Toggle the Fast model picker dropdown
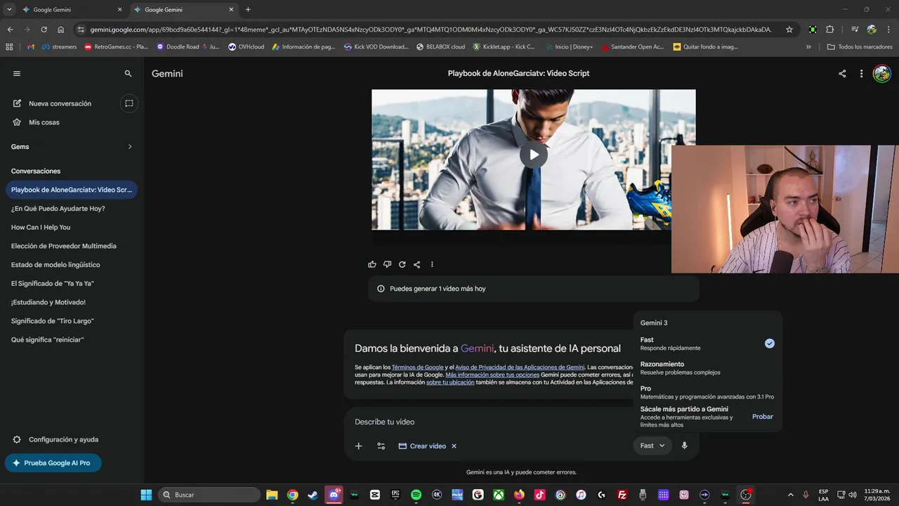The height and width of the screenshot is (506, 899). pyautogui.click(x=652, y=446)
